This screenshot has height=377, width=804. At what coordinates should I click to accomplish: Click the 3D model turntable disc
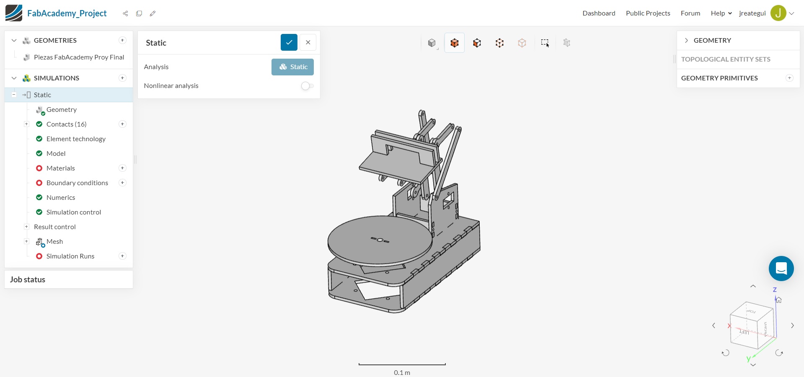click(x=379, y=241)
